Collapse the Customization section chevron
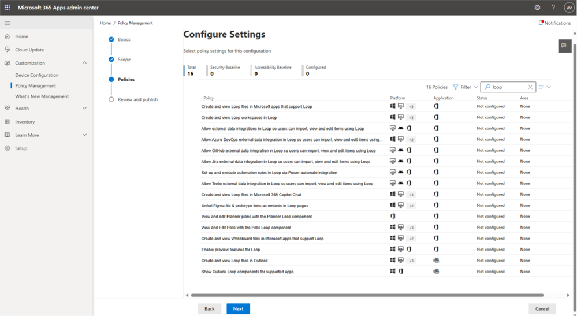The width and height of the screenshot is (577, 316). click(85, 63)
